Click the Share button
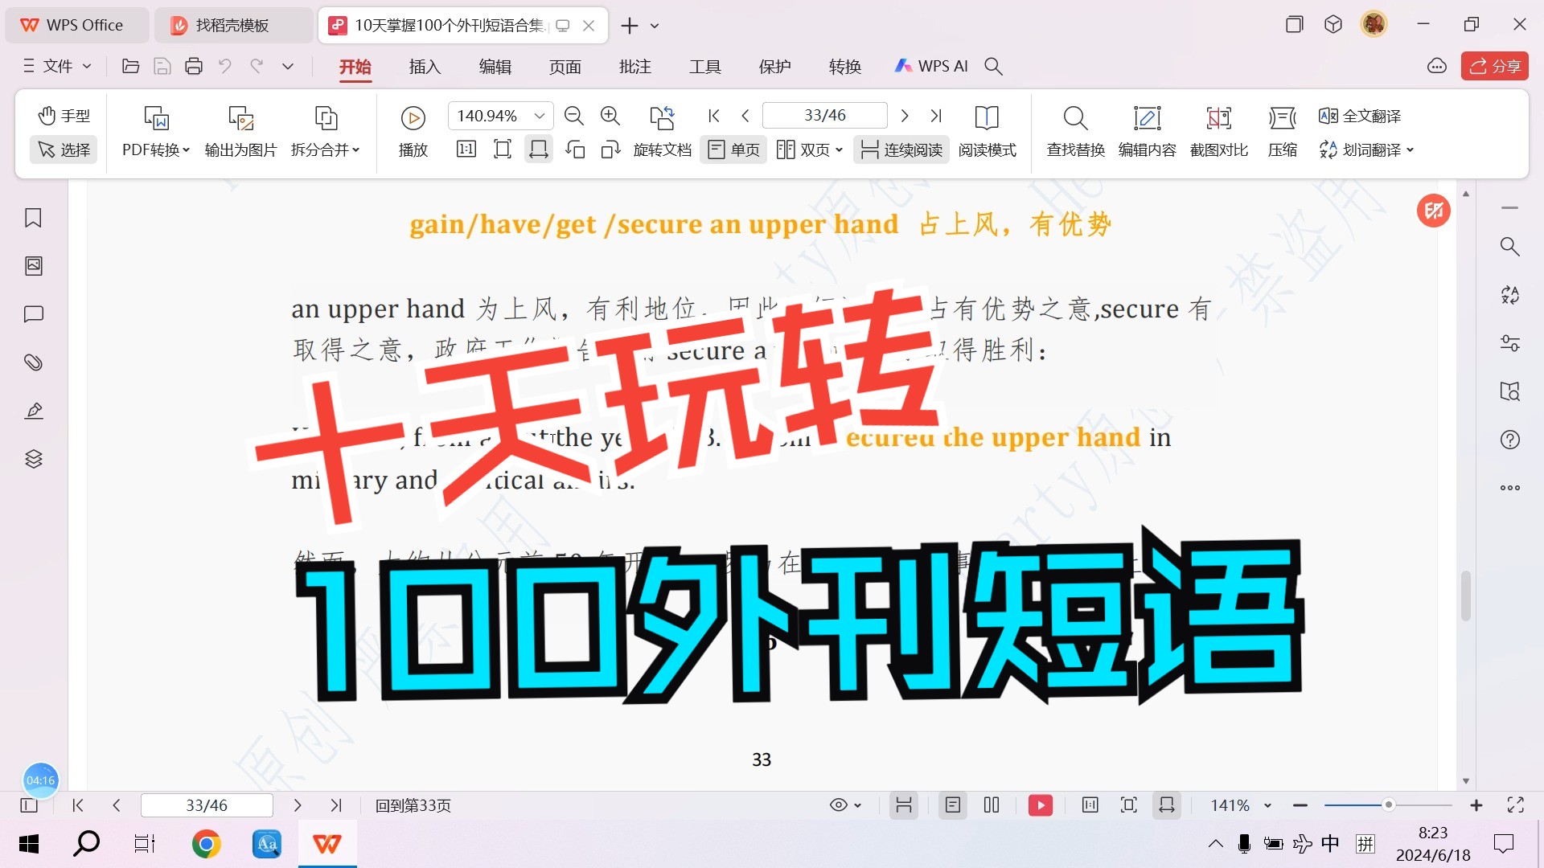The image size is (1544, 868). tap(1494, 66)
